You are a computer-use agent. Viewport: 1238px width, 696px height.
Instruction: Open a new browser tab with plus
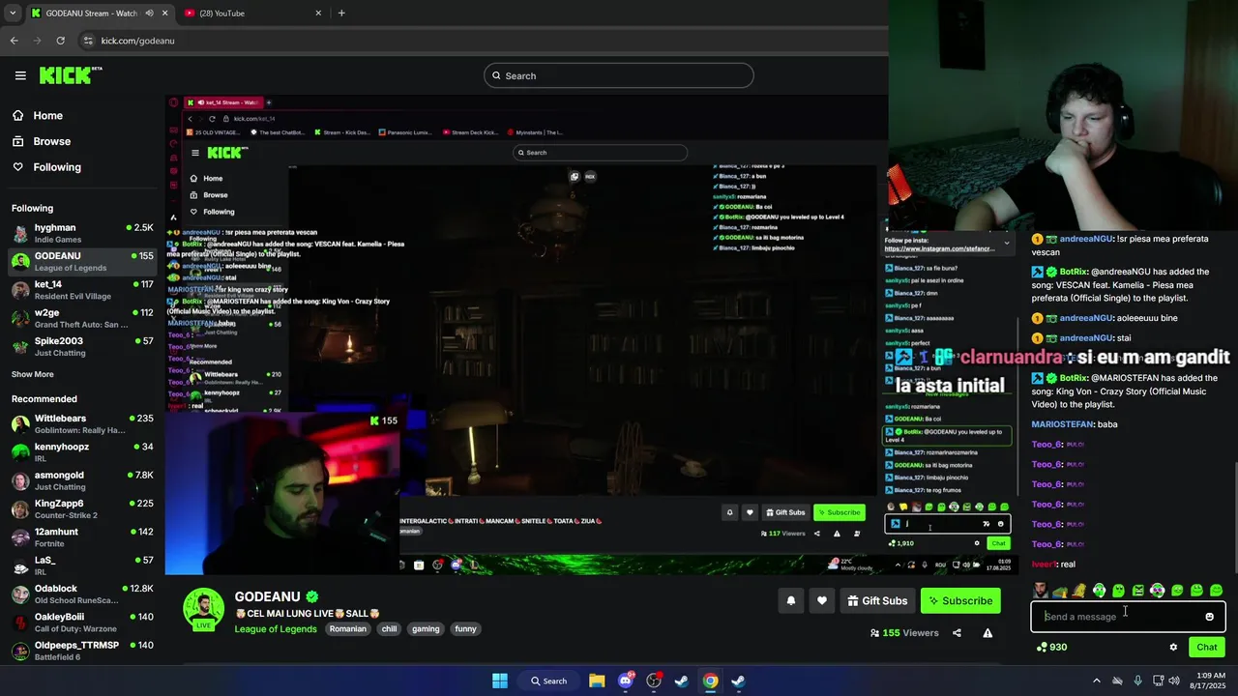coord(341,13)
